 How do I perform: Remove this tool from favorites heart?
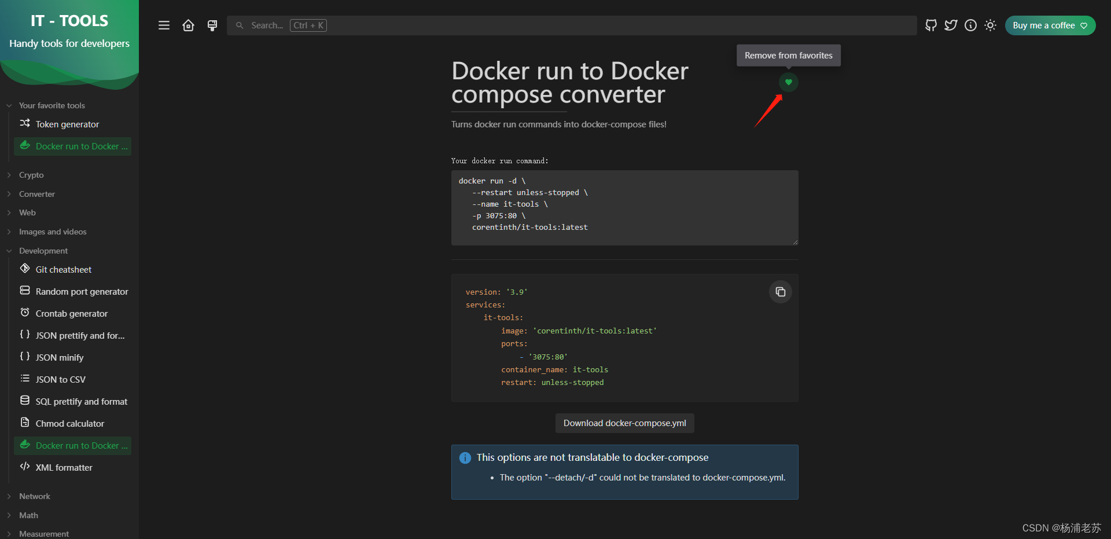point(788,82)
